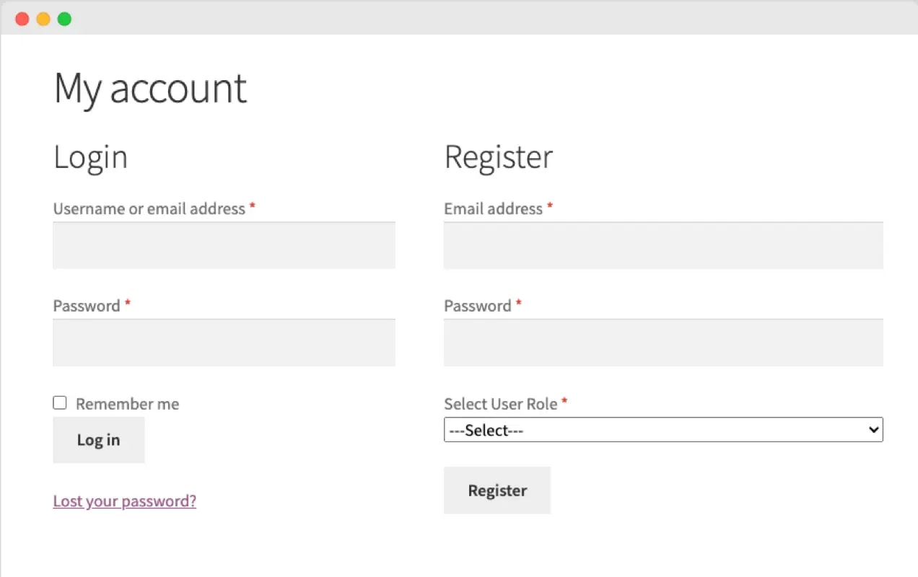This screenshot has width=918, height=577.
Task: Click the 'Login' section heading
Action: 90,157
